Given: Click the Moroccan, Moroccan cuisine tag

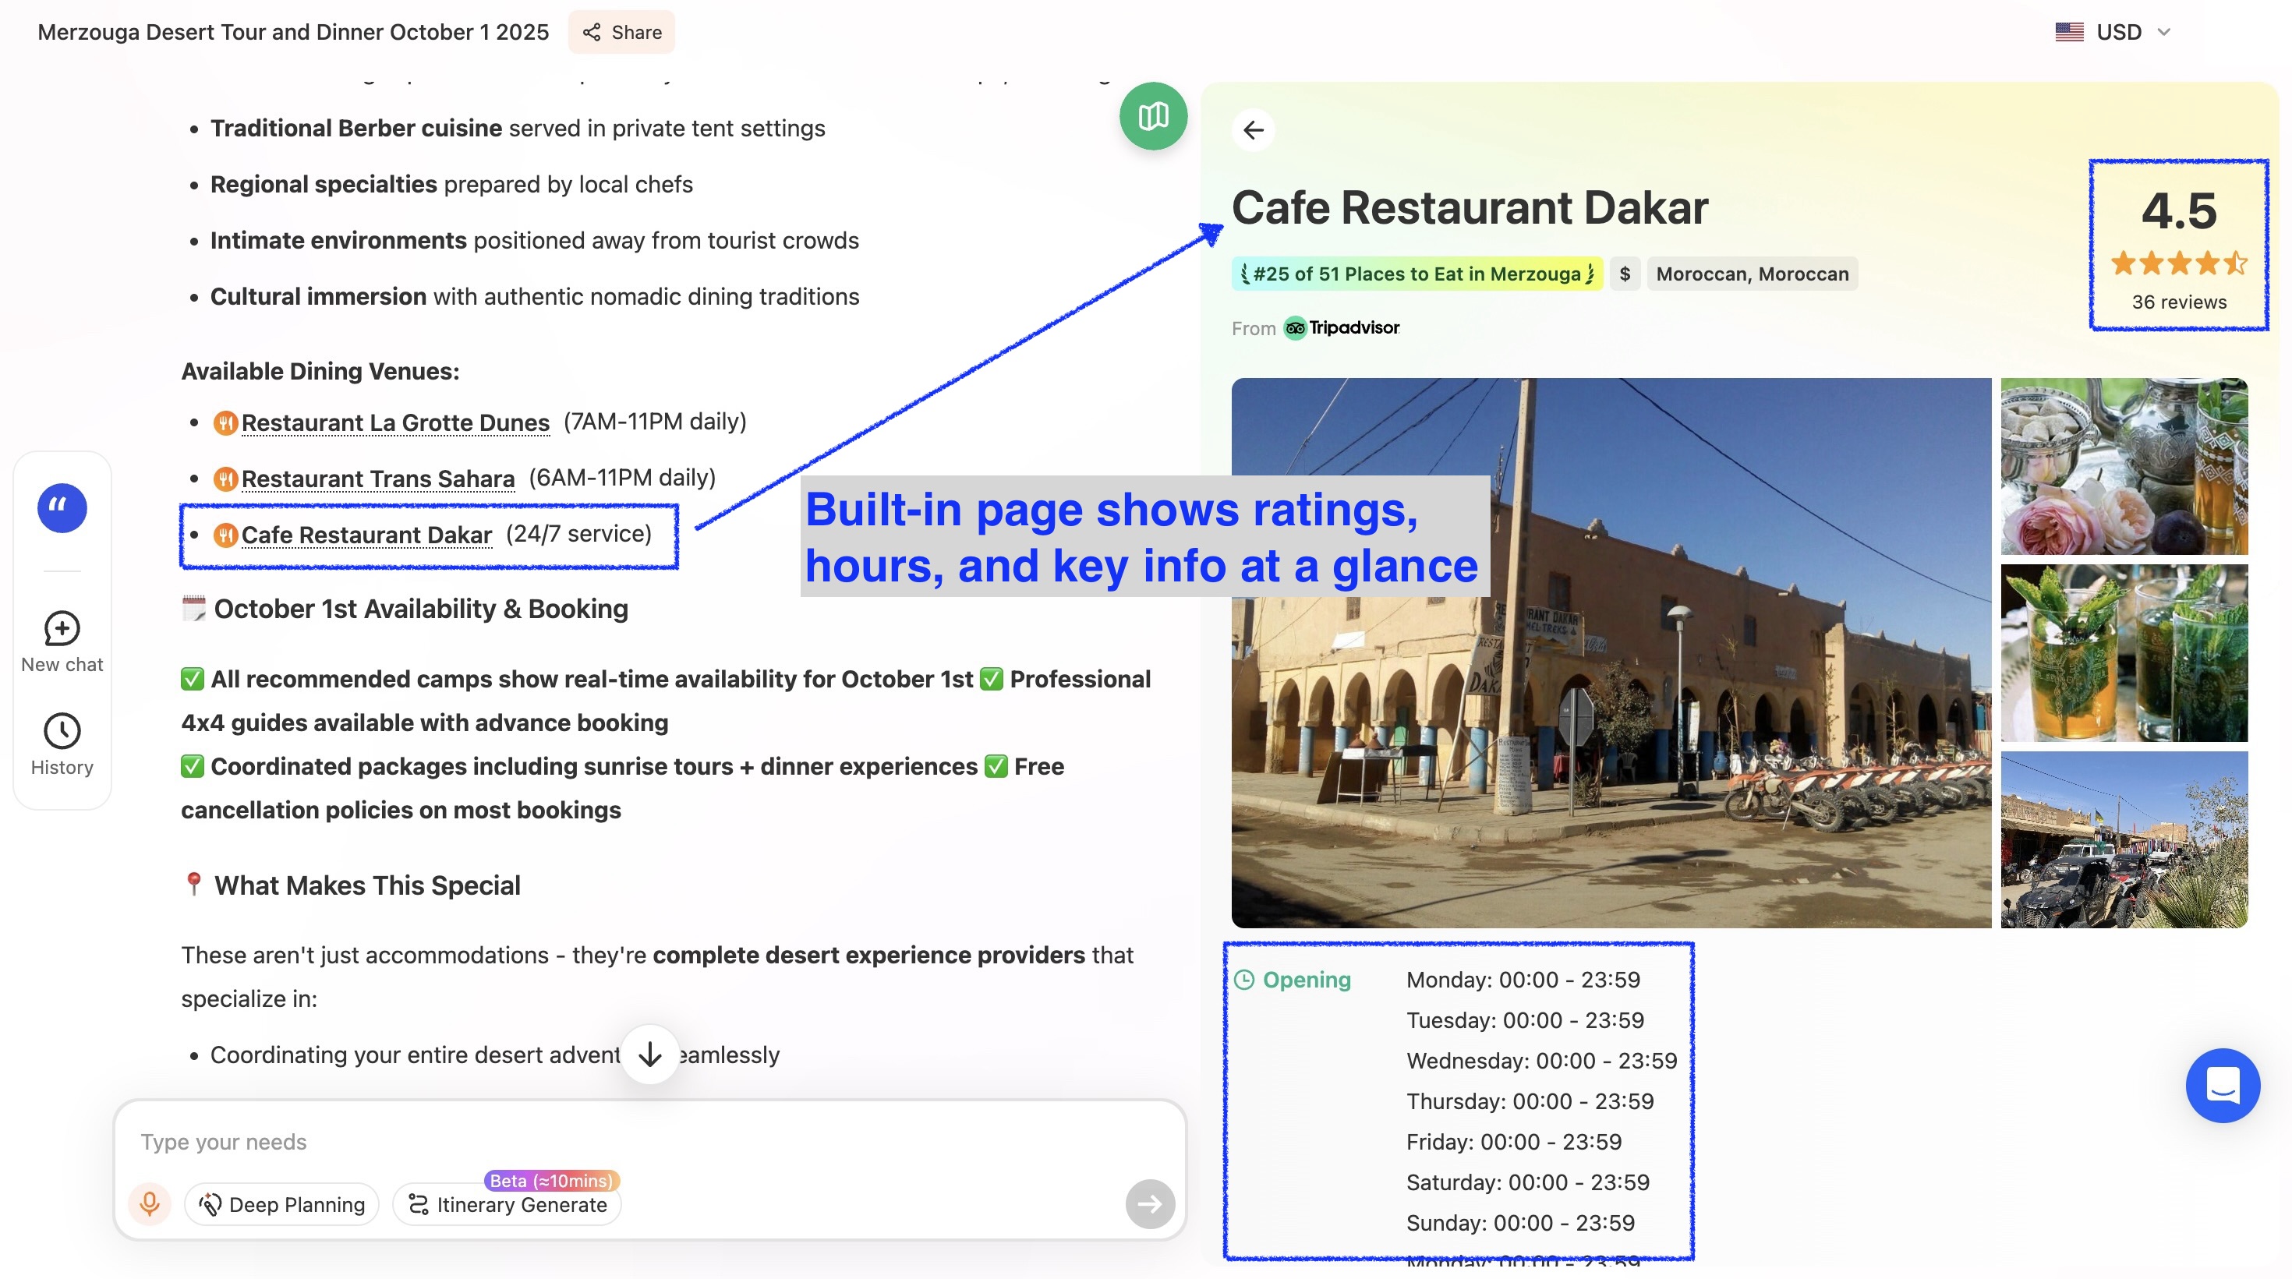Looking at the screenshot, I should click(1752, 274).
